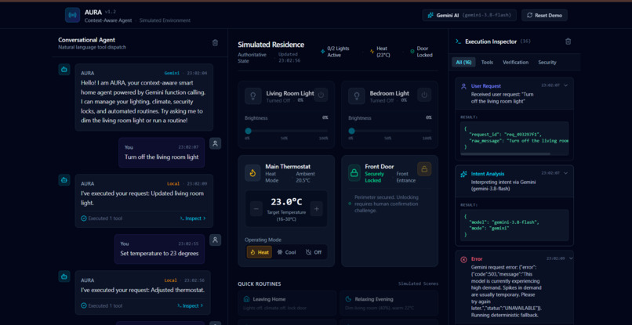Click the Bedroom Light bulb icon
The height and width of the screenshot is (325, 632).
point(356,96)
